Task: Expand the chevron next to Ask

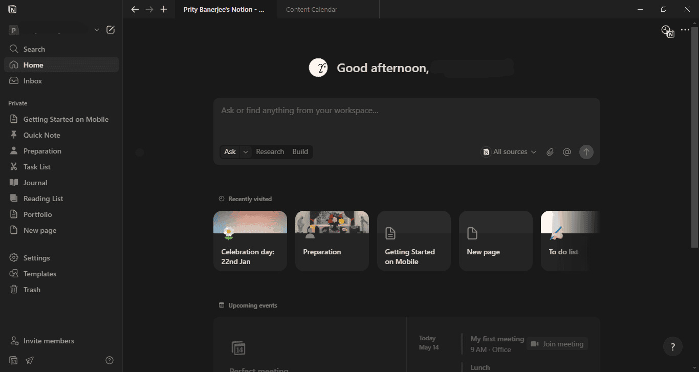Action: [x=246, y=151]
